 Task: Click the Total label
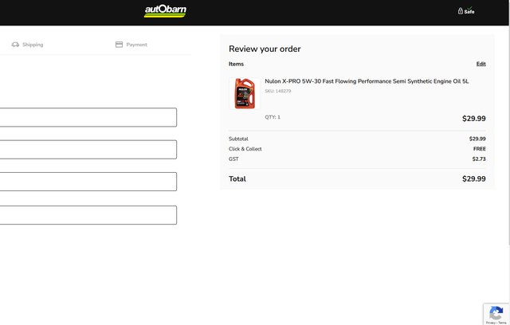click(237, 179)
